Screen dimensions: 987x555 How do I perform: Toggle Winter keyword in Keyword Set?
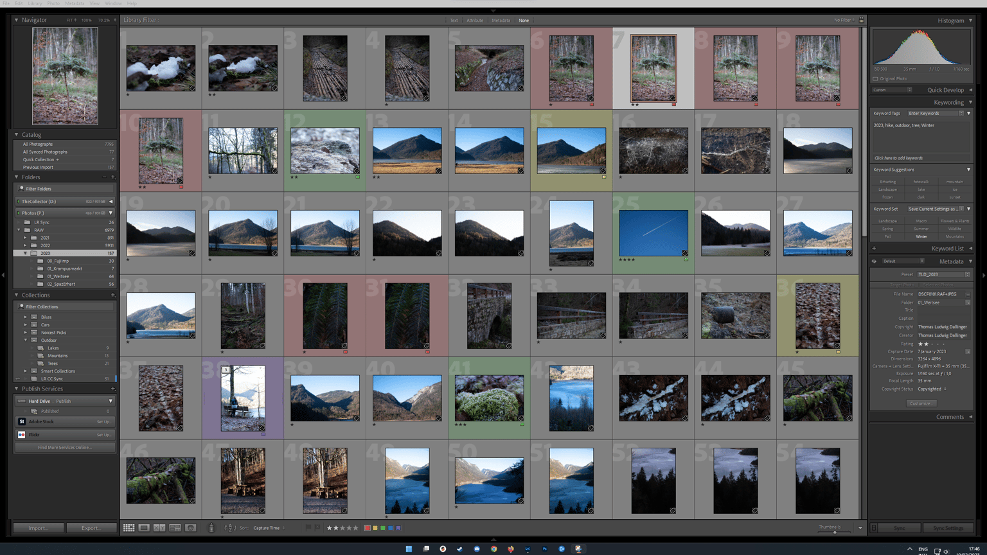point(921,236)
